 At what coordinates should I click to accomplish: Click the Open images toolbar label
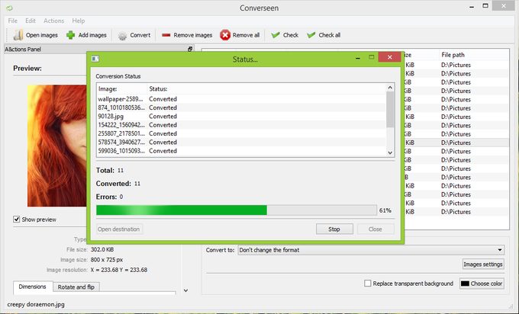[x=42, y=35]
